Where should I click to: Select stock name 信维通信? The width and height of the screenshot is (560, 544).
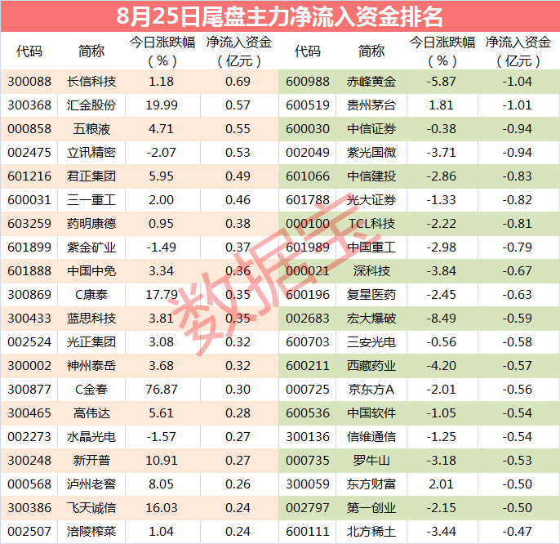371,437
